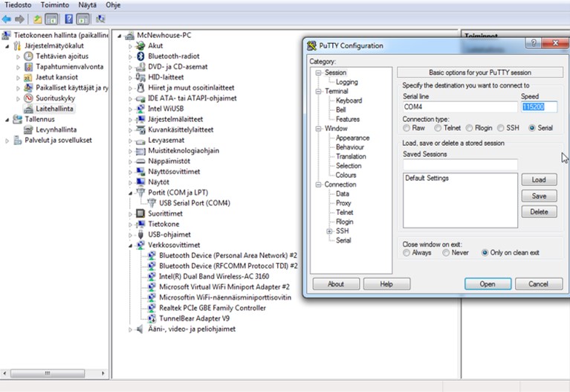Click the Bluetooth-radiot device icon
The width and height of the screenshot is (570, 392).
tap(140, 56)
